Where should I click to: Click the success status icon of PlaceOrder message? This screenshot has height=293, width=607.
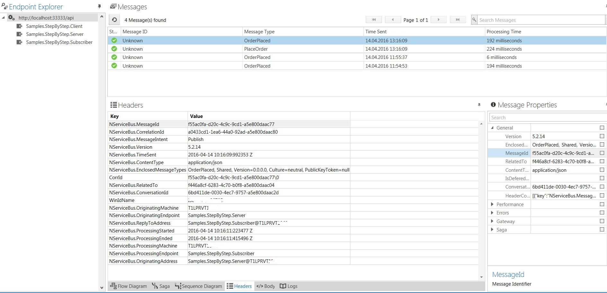point(114,49)
